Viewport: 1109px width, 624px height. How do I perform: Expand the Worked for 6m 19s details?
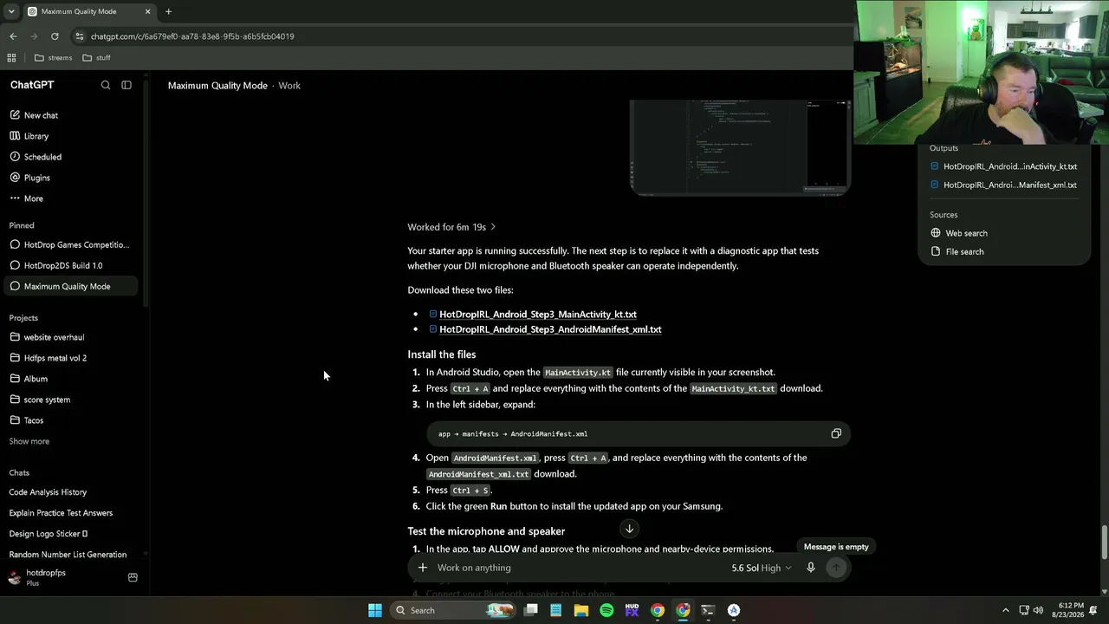click(451, 227)
